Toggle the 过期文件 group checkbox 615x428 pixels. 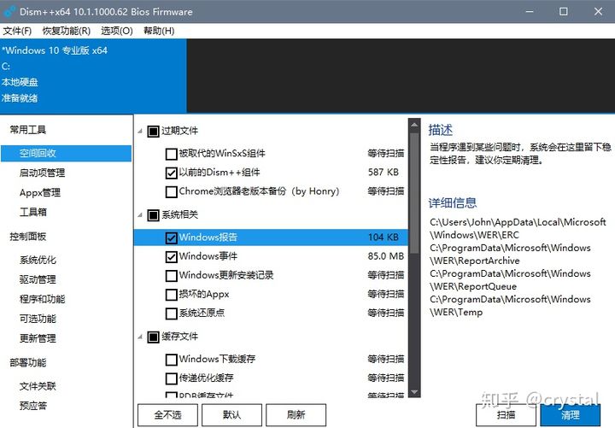pos(153,131)
